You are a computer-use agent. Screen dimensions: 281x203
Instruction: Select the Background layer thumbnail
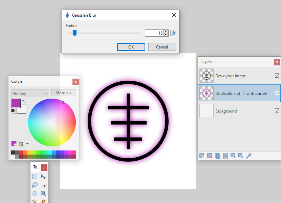pos(207,110)
